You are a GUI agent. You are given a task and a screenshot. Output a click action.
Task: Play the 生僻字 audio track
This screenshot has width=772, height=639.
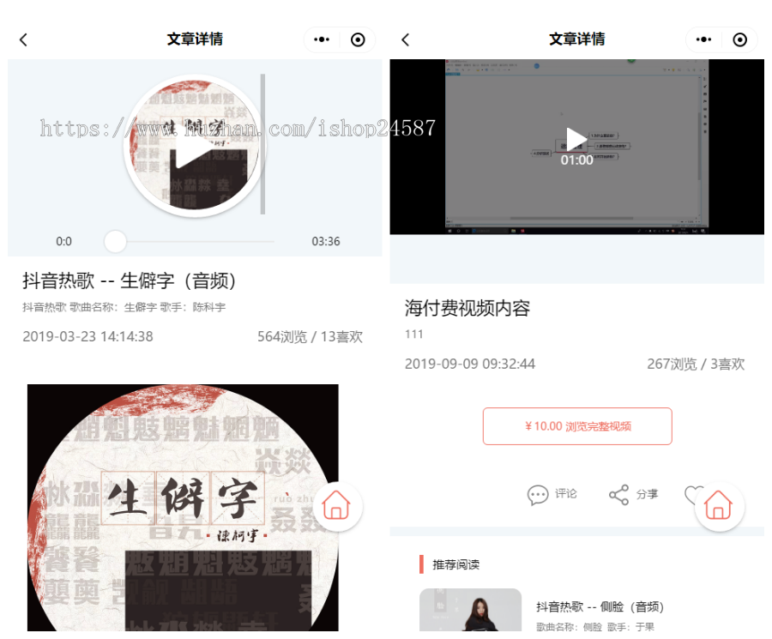coord(195,146)
